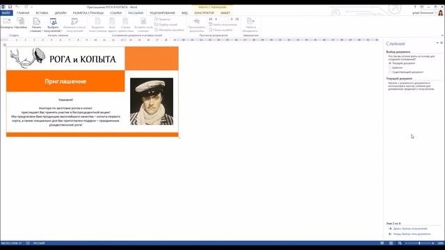Switch to the ССЫЛКИ (References) tab
The width and height of the screenshot is (445, 250).
tap(116, 12)
